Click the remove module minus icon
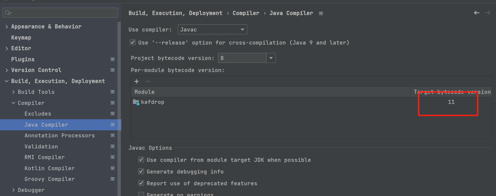 (147, 81)
